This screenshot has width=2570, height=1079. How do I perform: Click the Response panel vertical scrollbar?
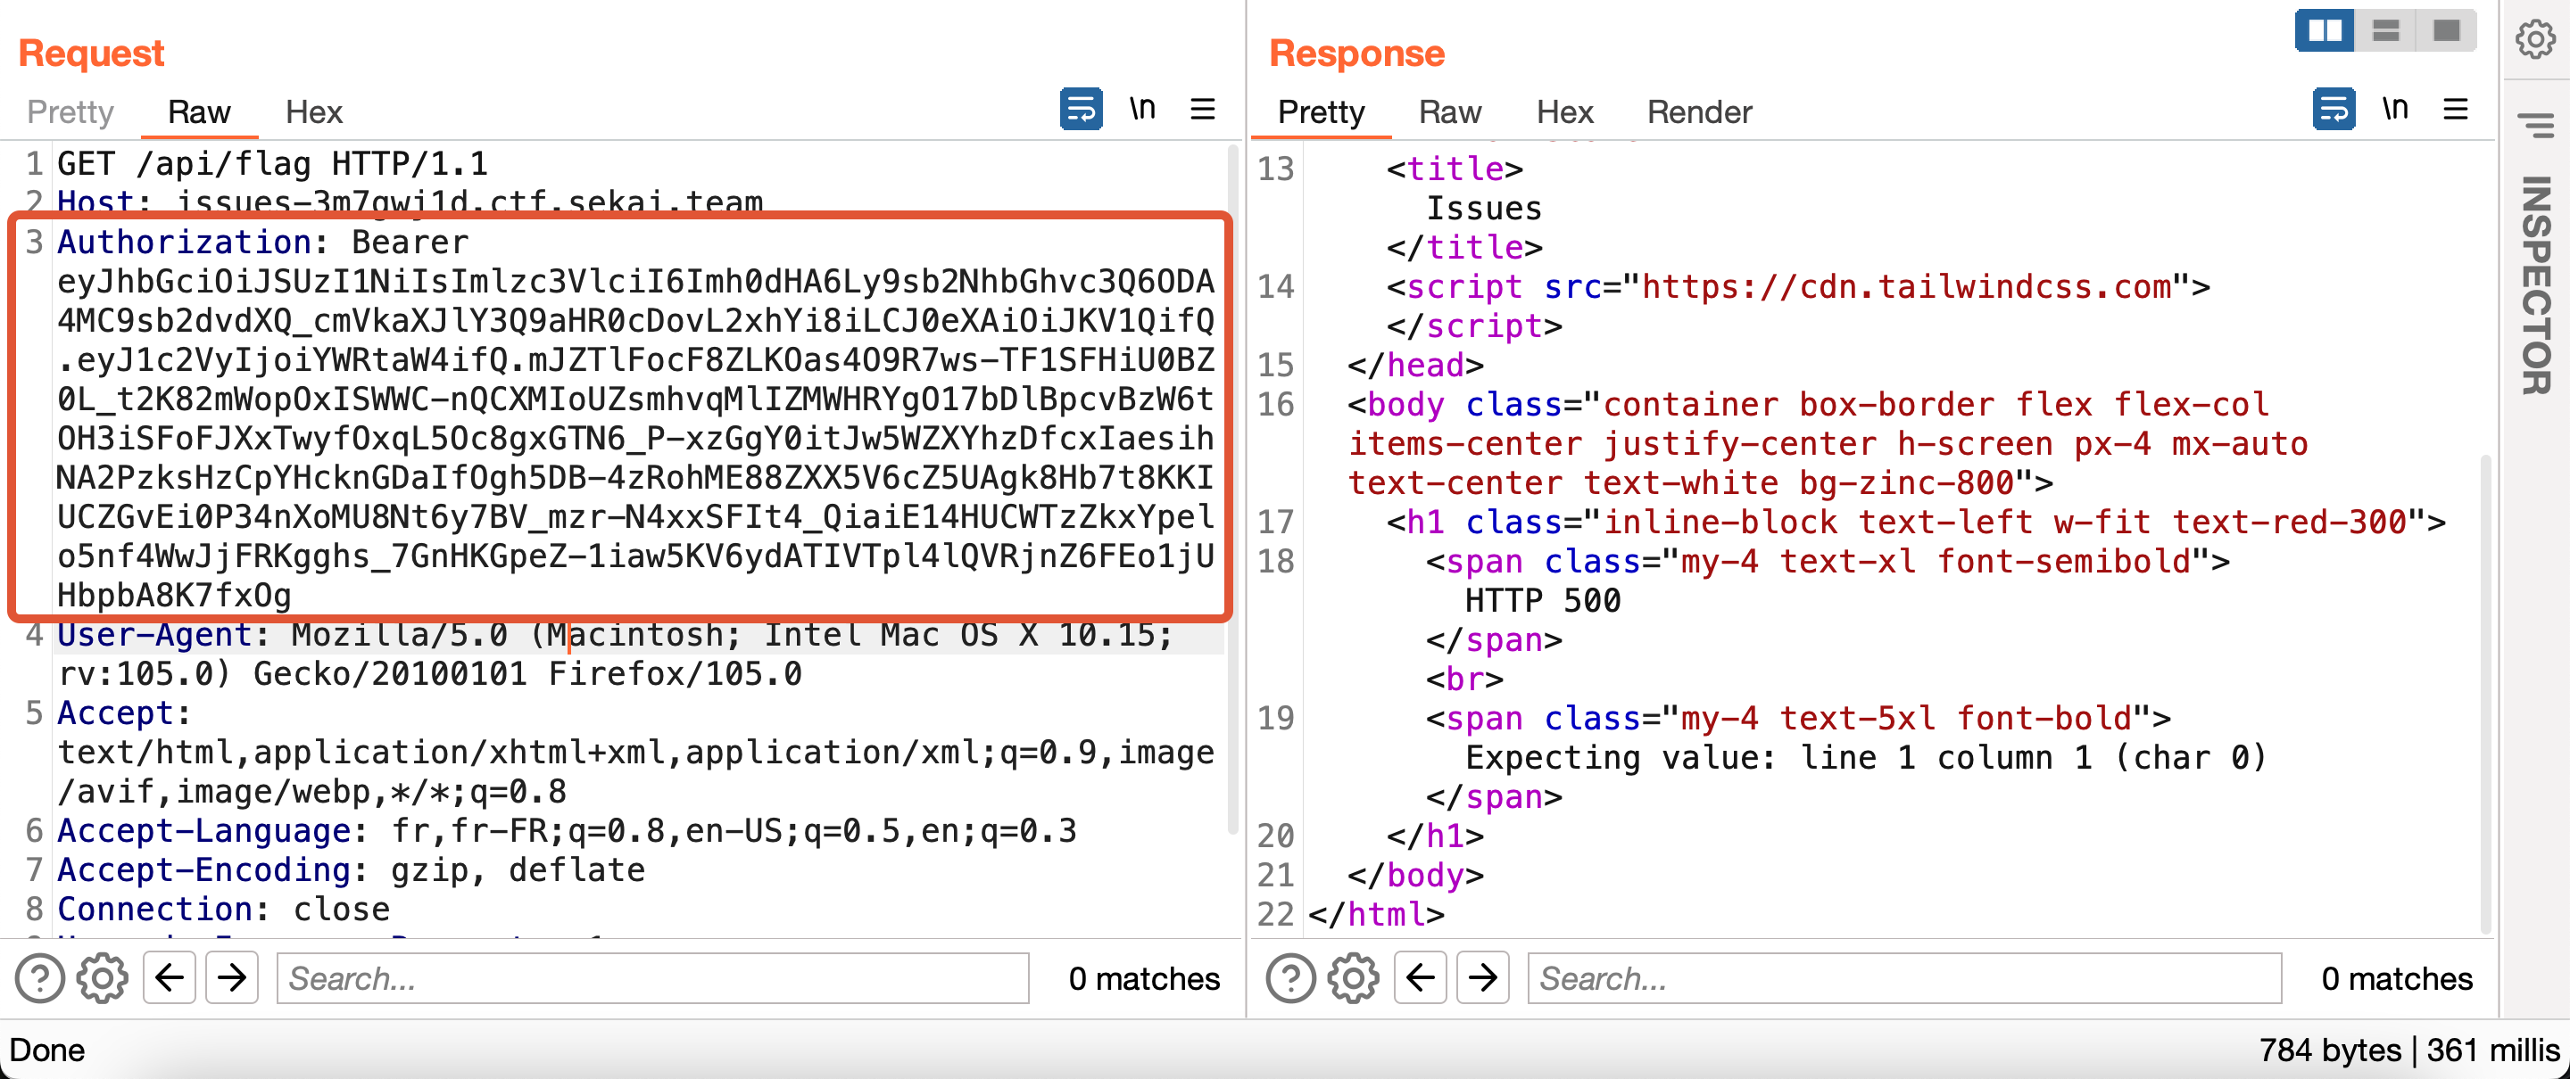(x=2485, y=693)
